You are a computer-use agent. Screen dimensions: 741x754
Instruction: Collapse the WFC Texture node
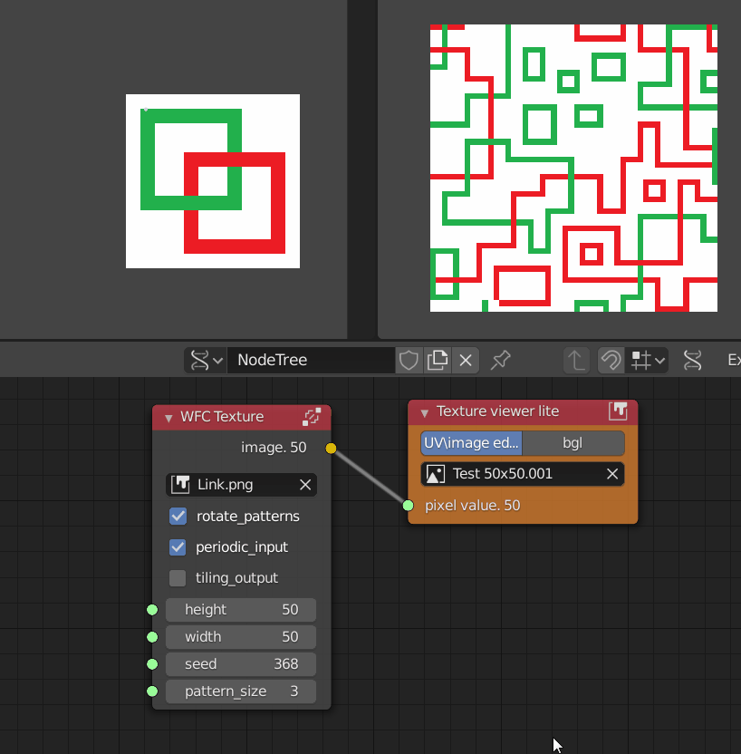point(168,418)
